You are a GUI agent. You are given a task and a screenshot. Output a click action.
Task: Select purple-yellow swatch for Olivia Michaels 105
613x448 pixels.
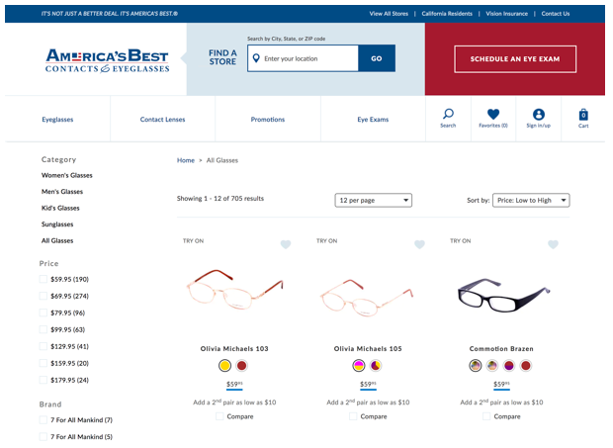(x=376, y=366)
